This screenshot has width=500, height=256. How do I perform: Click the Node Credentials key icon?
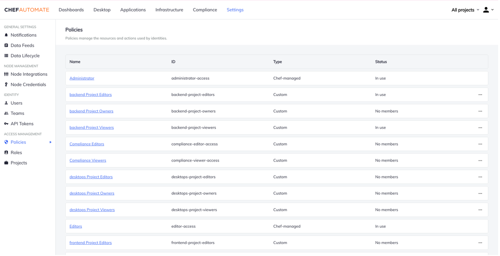[x=6, y=85]
